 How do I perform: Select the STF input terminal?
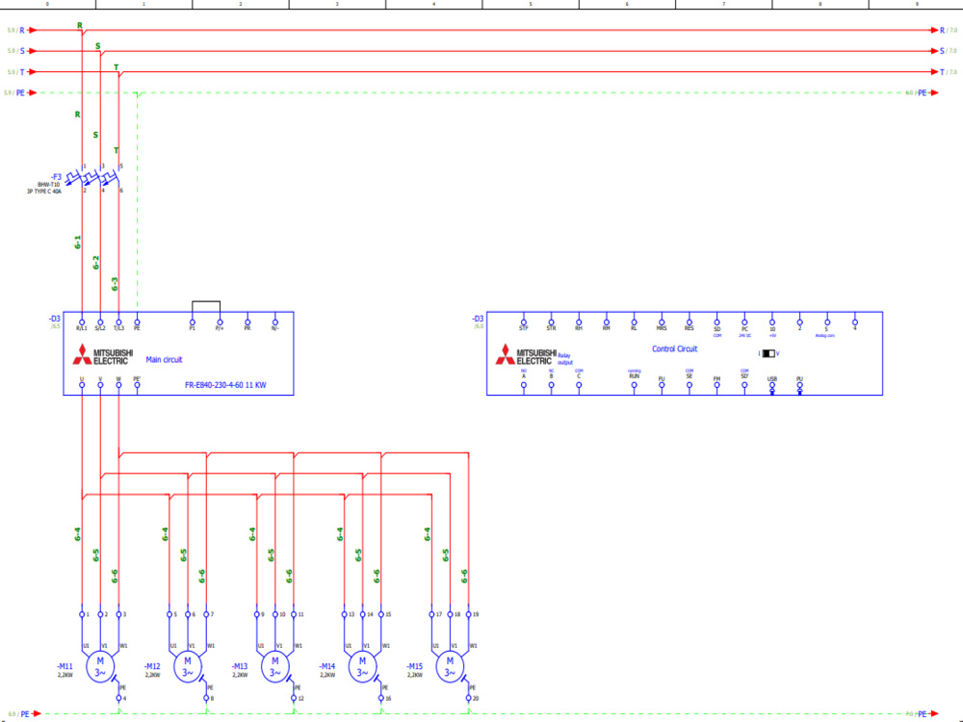pos(523,320)
